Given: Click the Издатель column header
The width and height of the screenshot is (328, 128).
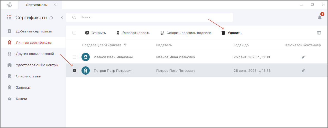Looking at the screenshot, I should pos(164,45).
